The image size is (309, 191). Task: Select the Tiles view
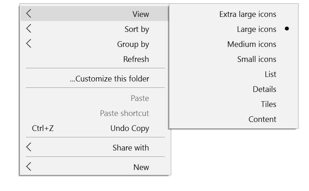[268, 104]
